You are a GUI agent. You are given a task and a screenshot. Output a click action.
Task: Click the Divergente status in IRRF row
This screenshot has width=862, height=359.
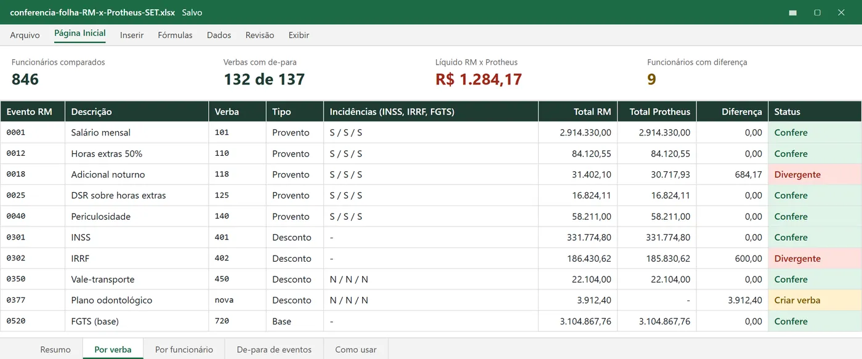click(815, 258)
